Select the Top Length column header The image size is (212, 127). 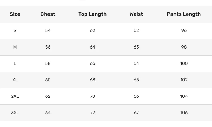[x=92, y=14]
